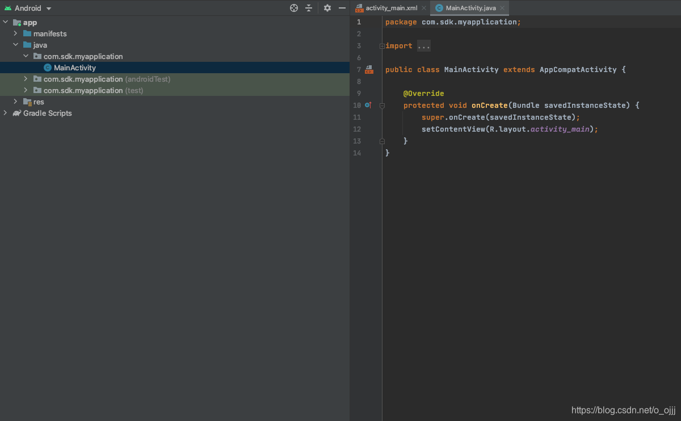This screenshot has width=681, height=421.
Task: Click on package com.sdk.myapplication line
Action: (453, 22)
